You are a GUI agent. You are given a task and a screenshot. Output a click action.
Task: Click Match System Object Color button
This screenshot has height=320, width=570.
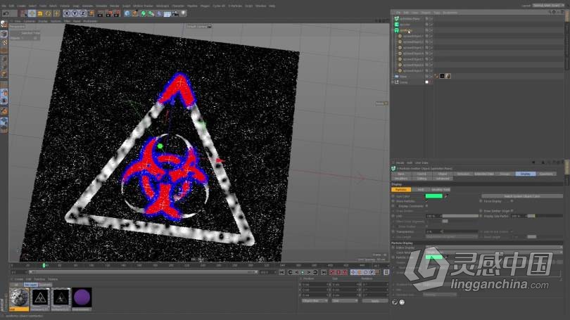pyautogui.click(x=522, y=196)
